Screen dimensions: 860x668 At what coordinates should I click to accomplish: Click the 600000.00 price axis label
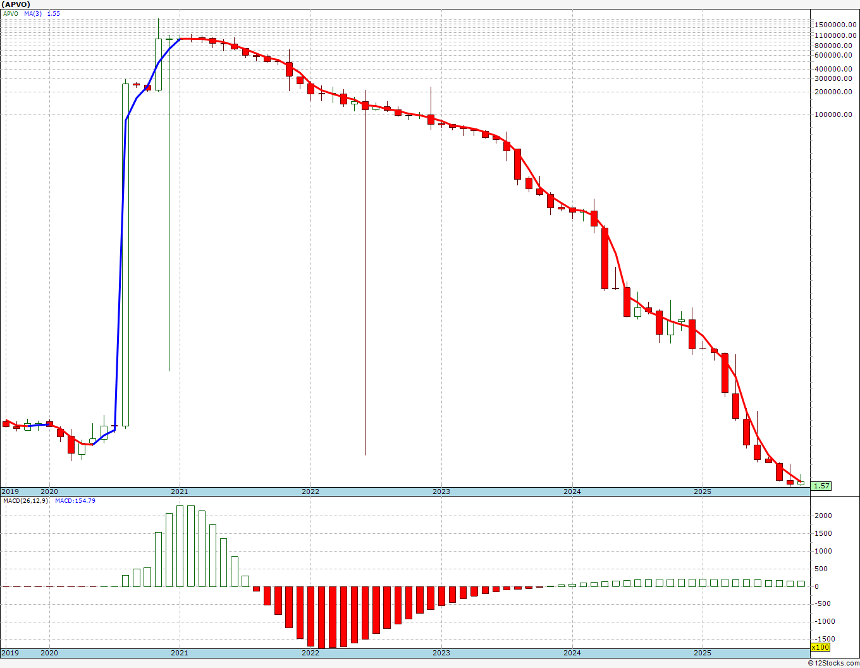coord(834,55)
